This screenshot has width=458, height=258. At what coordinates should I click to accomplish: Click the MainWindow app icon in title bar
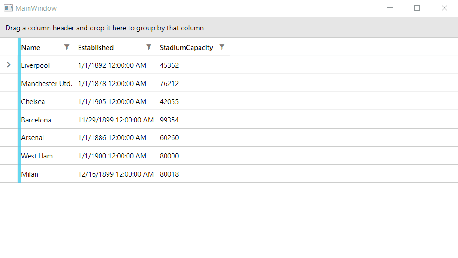point(8,8)
